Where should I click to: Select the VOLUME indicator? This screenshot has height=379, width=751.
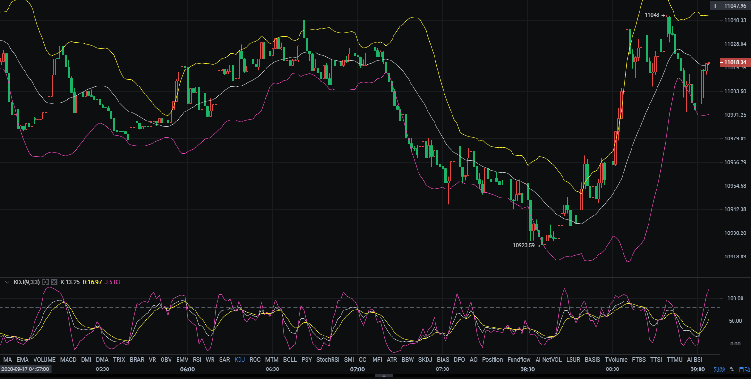(44, 360)
